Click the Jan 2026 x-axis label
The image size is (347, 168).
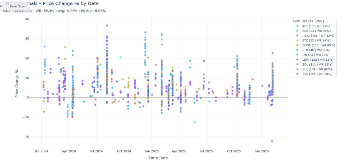pos(262,151)
